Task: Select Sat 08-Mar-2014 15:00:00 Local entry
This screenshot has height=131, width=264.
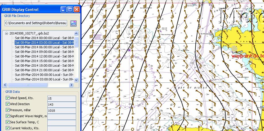Action: point(44,61)
